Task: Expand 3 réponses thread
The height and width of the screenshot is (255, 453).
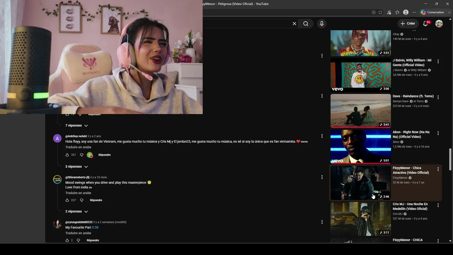Action: (x=76, y=167)
